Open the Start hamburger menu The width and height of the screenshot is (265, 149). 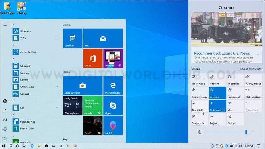[x=5, y=25]
